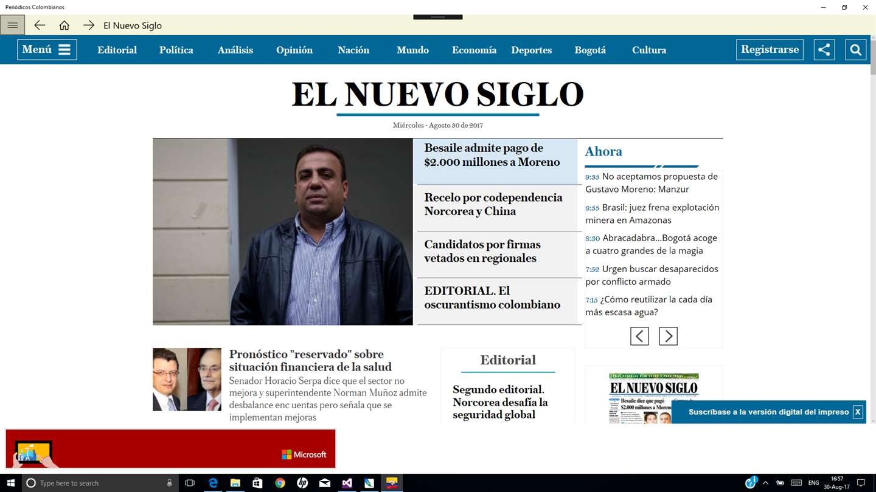876x492 pixels.
Task: Open Visual Studio from taskbar
Action: (347, 483)
